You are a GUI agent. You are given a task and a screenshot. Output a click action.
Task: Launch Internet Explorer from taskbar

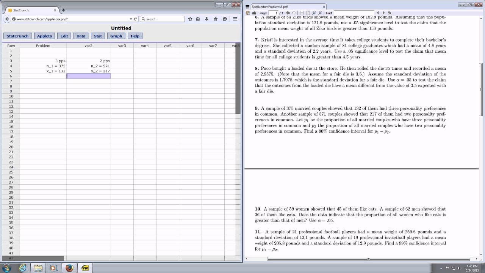tap(23, 268)
